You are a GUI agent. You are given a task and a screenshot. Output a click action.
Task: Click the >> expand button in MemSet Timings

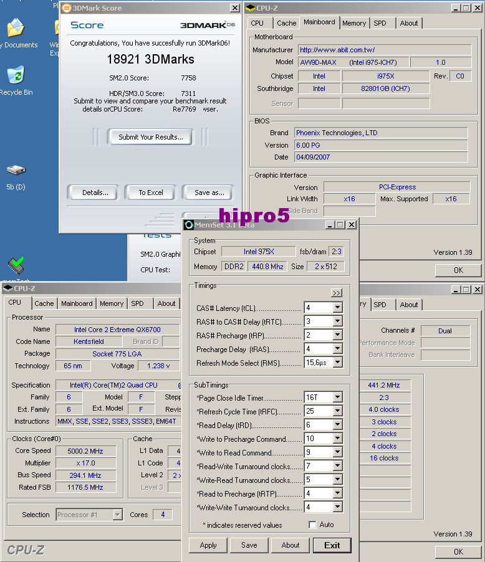coord(337,293)
